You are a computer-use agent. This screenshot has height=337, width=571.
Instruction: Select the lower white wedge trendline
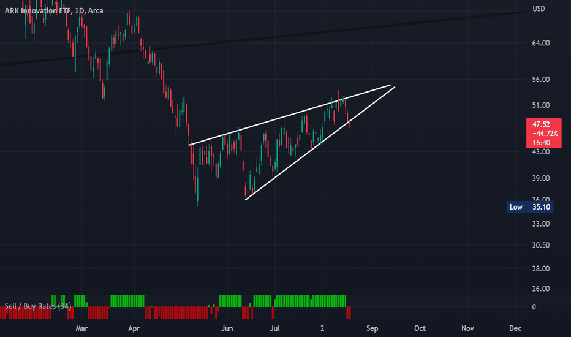320,143
